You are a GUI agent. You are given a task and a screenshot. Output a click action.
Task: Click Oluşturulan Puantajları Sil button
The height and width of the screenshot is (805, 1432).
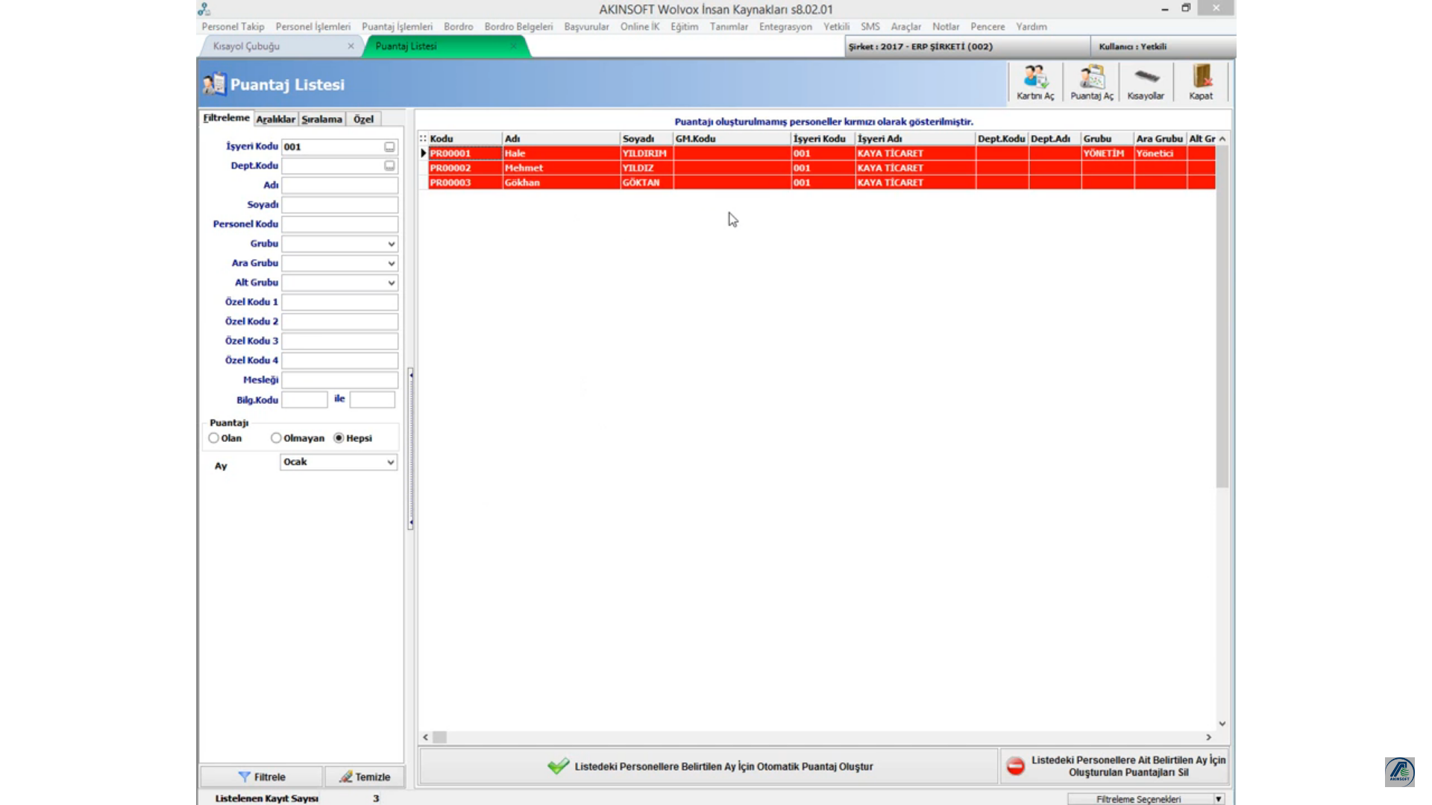tap(1115, 766)
